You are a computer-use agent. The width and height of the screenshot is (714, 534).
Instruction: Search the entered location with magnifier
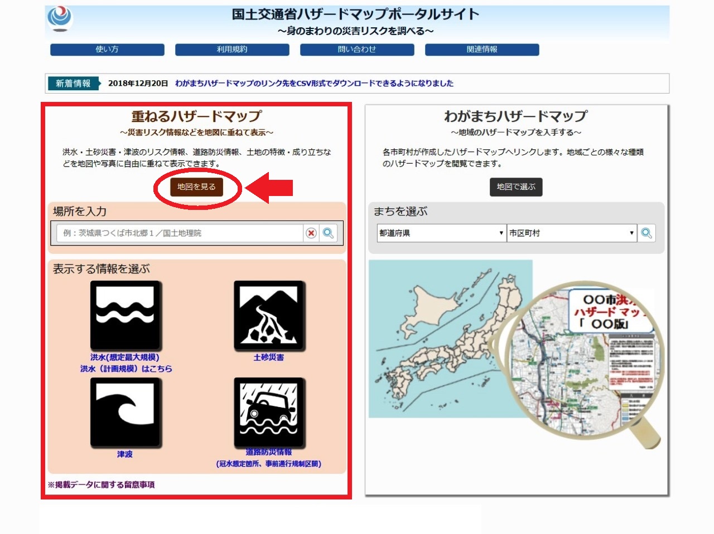[x=329, y=233]
